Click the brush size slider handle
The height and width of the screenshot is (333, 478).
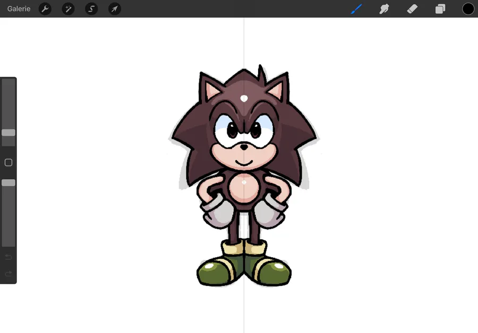point(8,133)
